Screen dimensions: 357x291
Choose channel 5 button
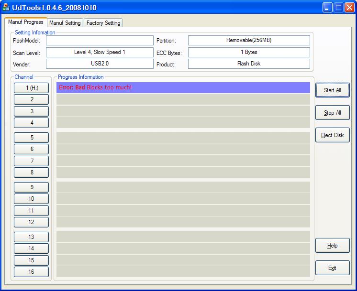coord(32,138)
